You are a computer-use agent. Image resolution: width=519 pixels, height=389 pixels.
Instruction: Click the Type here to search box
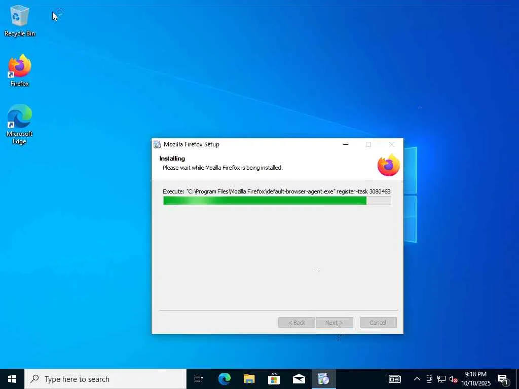click(x=105, y=379)
